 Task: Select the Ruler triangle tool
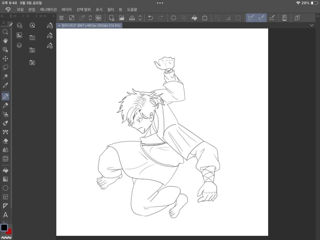pyautogui.click(x=5, y=206)
